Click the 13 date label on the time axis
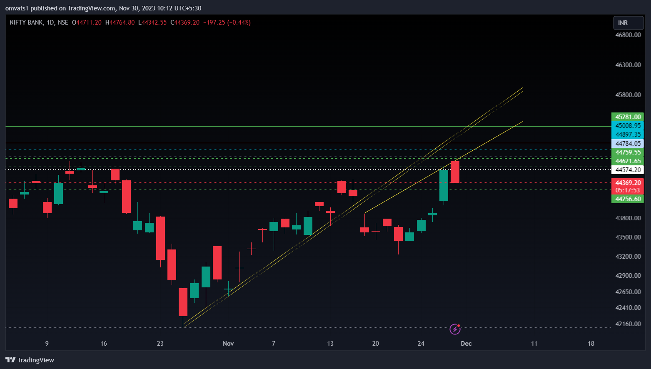Viewport: 651px width, 369px height. point(330,344)
